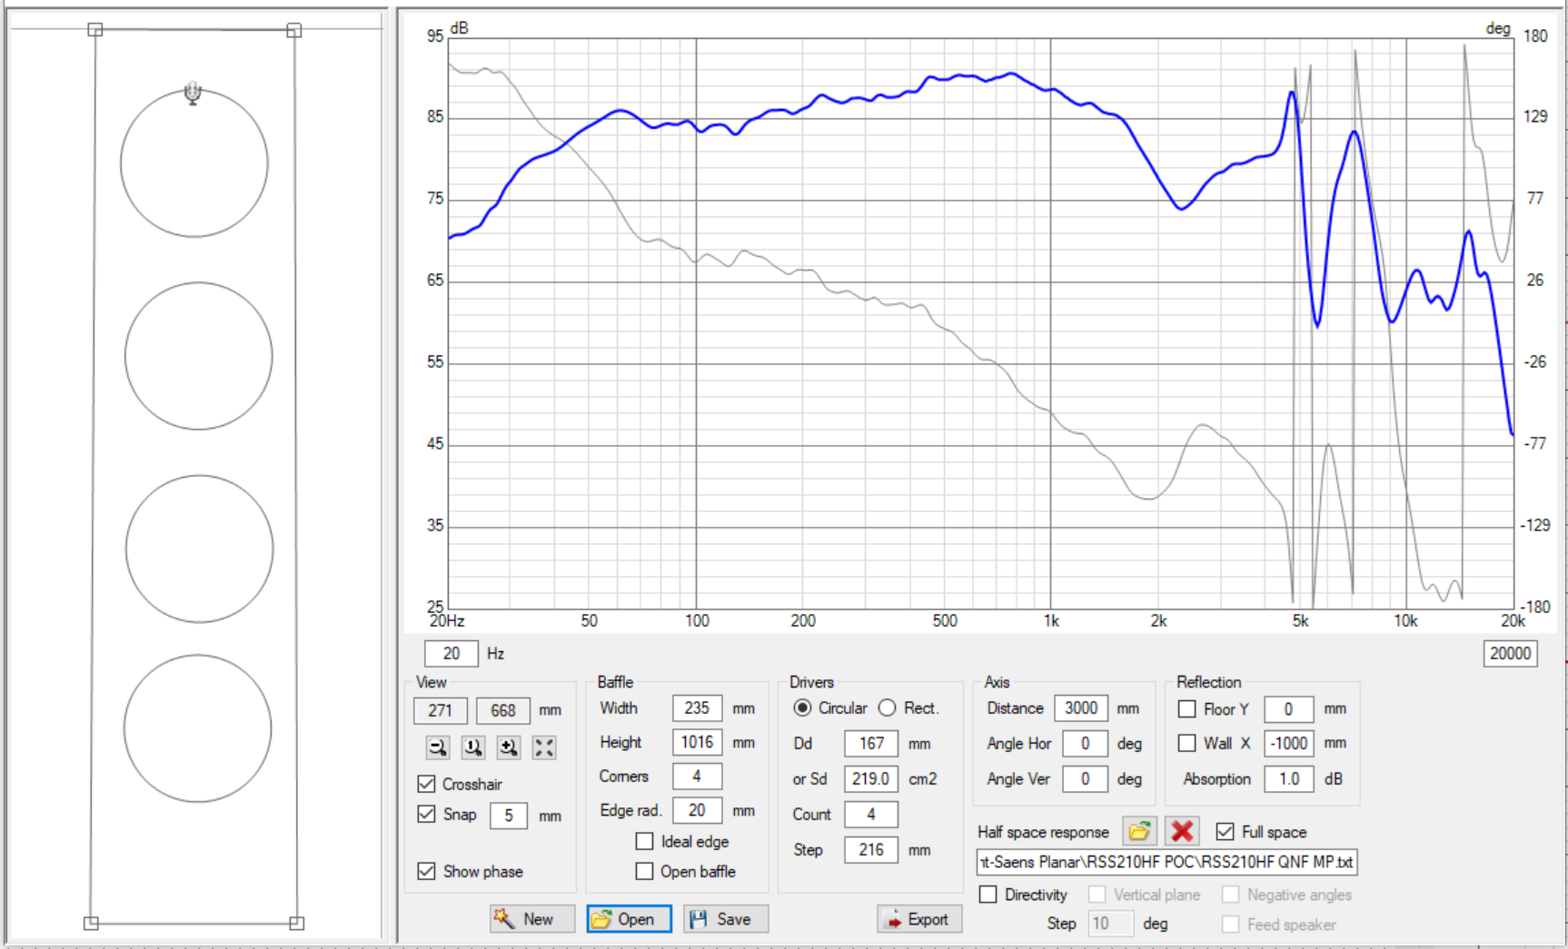The height and width of the screenshot is (949, 1568).
Task: Click the 'Half space response' label
Action: click(x=1043, y=832)
